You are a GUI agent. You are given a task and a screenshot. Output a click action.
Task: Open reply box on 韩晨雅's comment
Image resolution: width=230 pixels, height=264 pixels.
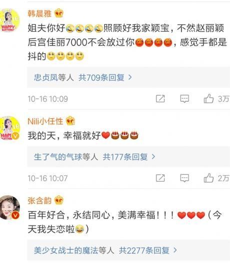pos(184,99)
